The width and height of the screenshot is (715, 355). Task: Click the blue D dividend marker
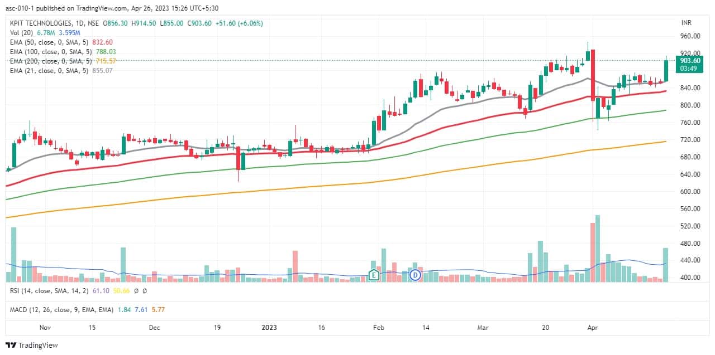tap(415, 274)
